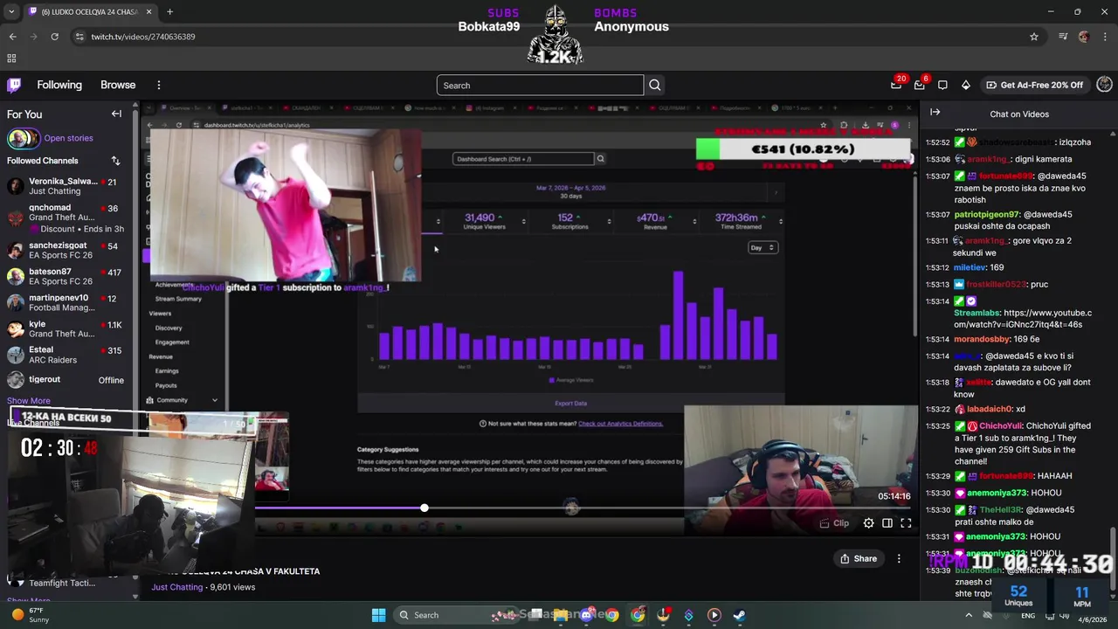Click the Get Bits diamond icon

click(965, 85)
